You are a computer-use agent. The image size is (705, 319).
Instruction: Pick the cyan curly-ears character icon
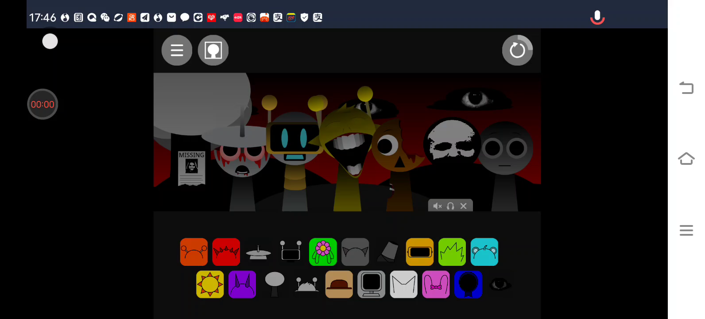click(484, 252)
